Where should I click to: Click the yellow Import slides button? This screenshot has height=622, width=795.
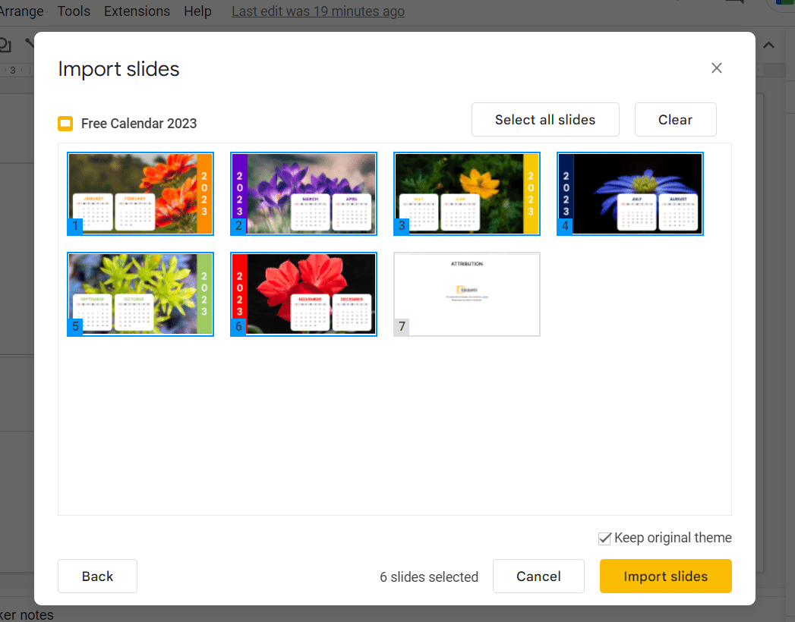[x=665, y=576]
